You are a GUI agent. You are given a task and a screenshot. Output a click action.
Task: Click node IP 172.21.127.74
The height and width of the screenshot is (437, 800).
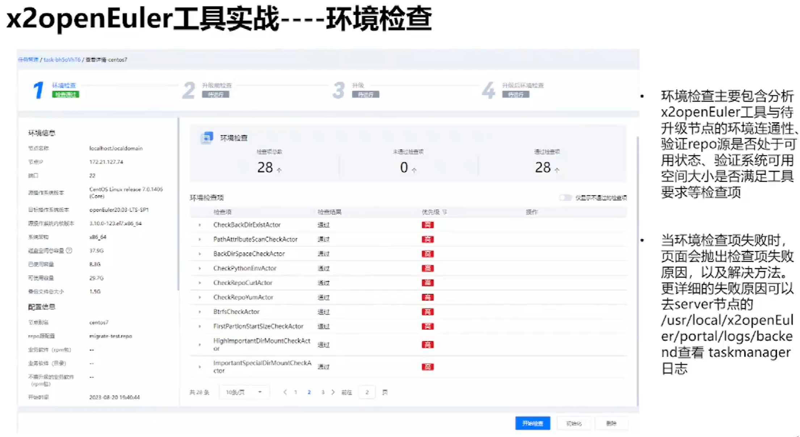(x=106, y=162)
